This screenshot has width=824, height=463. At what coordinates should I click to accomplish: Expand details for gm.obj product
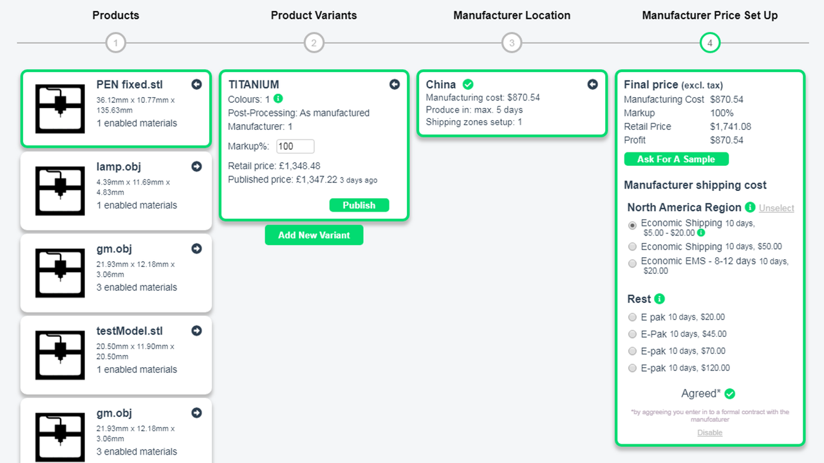(x=196, y=248)
